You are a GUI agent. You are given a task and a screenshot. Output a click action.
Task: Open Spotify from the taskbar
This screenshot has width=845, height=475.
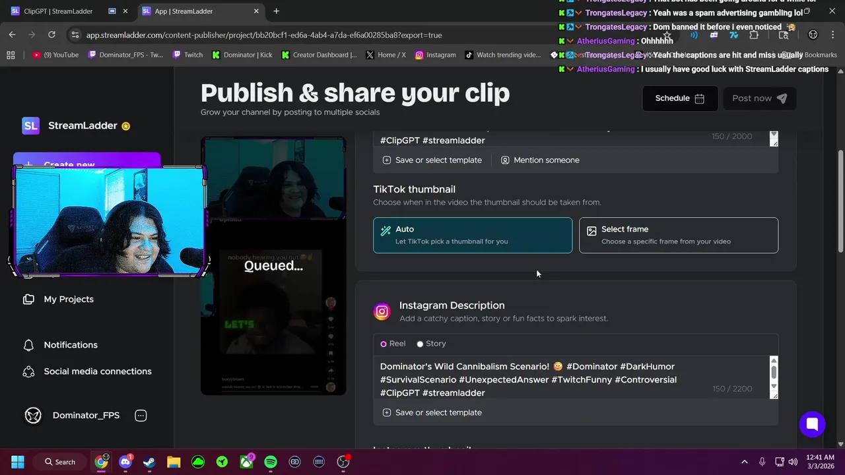click(x=271, y=462)
